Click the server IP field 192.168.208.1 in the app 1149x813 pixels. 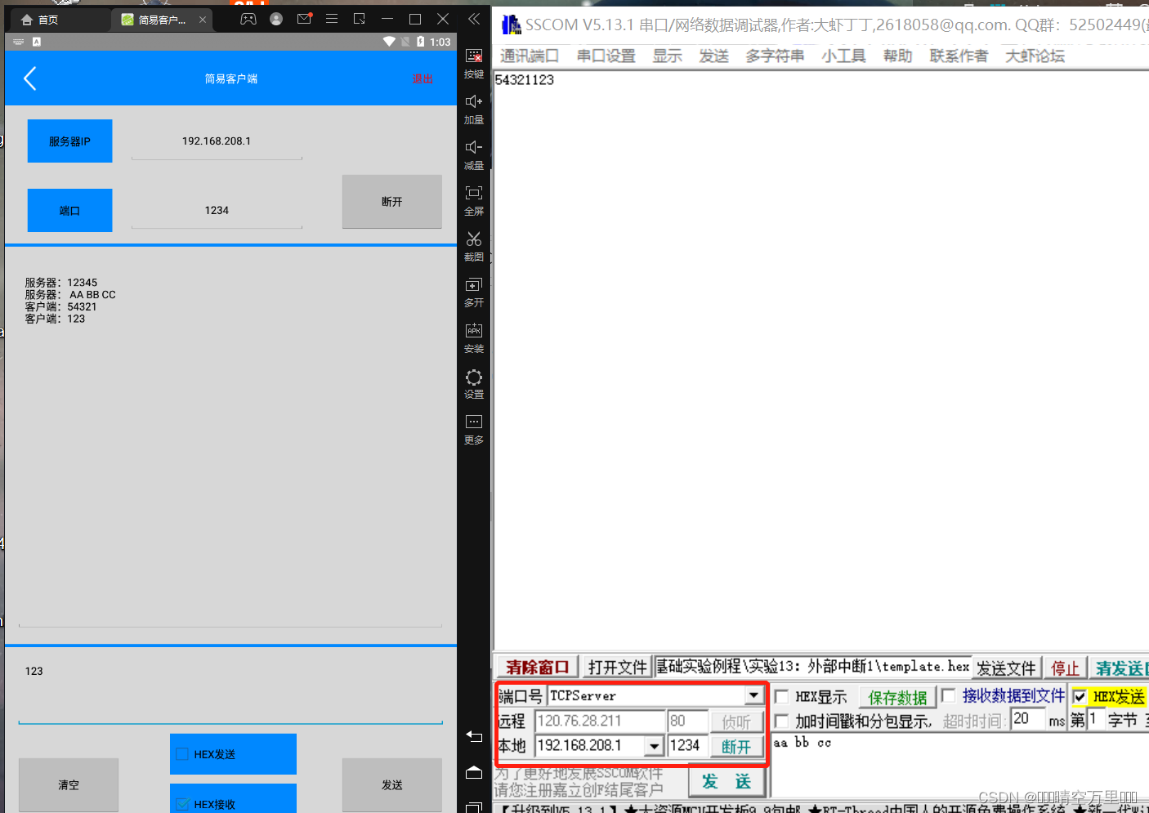pos(217,141)
